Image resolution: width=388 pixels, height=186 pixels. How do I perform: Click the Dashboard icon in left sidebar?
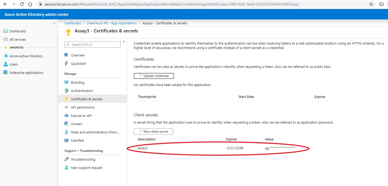6,31
